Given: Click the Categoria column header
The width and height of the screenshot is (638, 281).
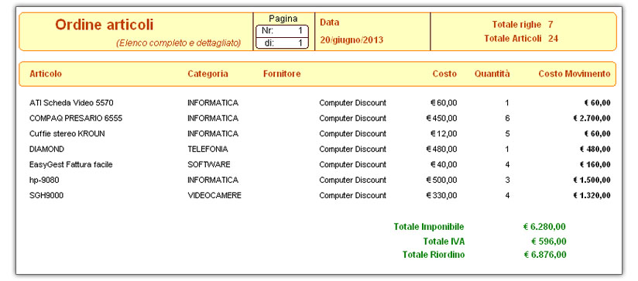Looking at the screenshot, I should [208, 74].
